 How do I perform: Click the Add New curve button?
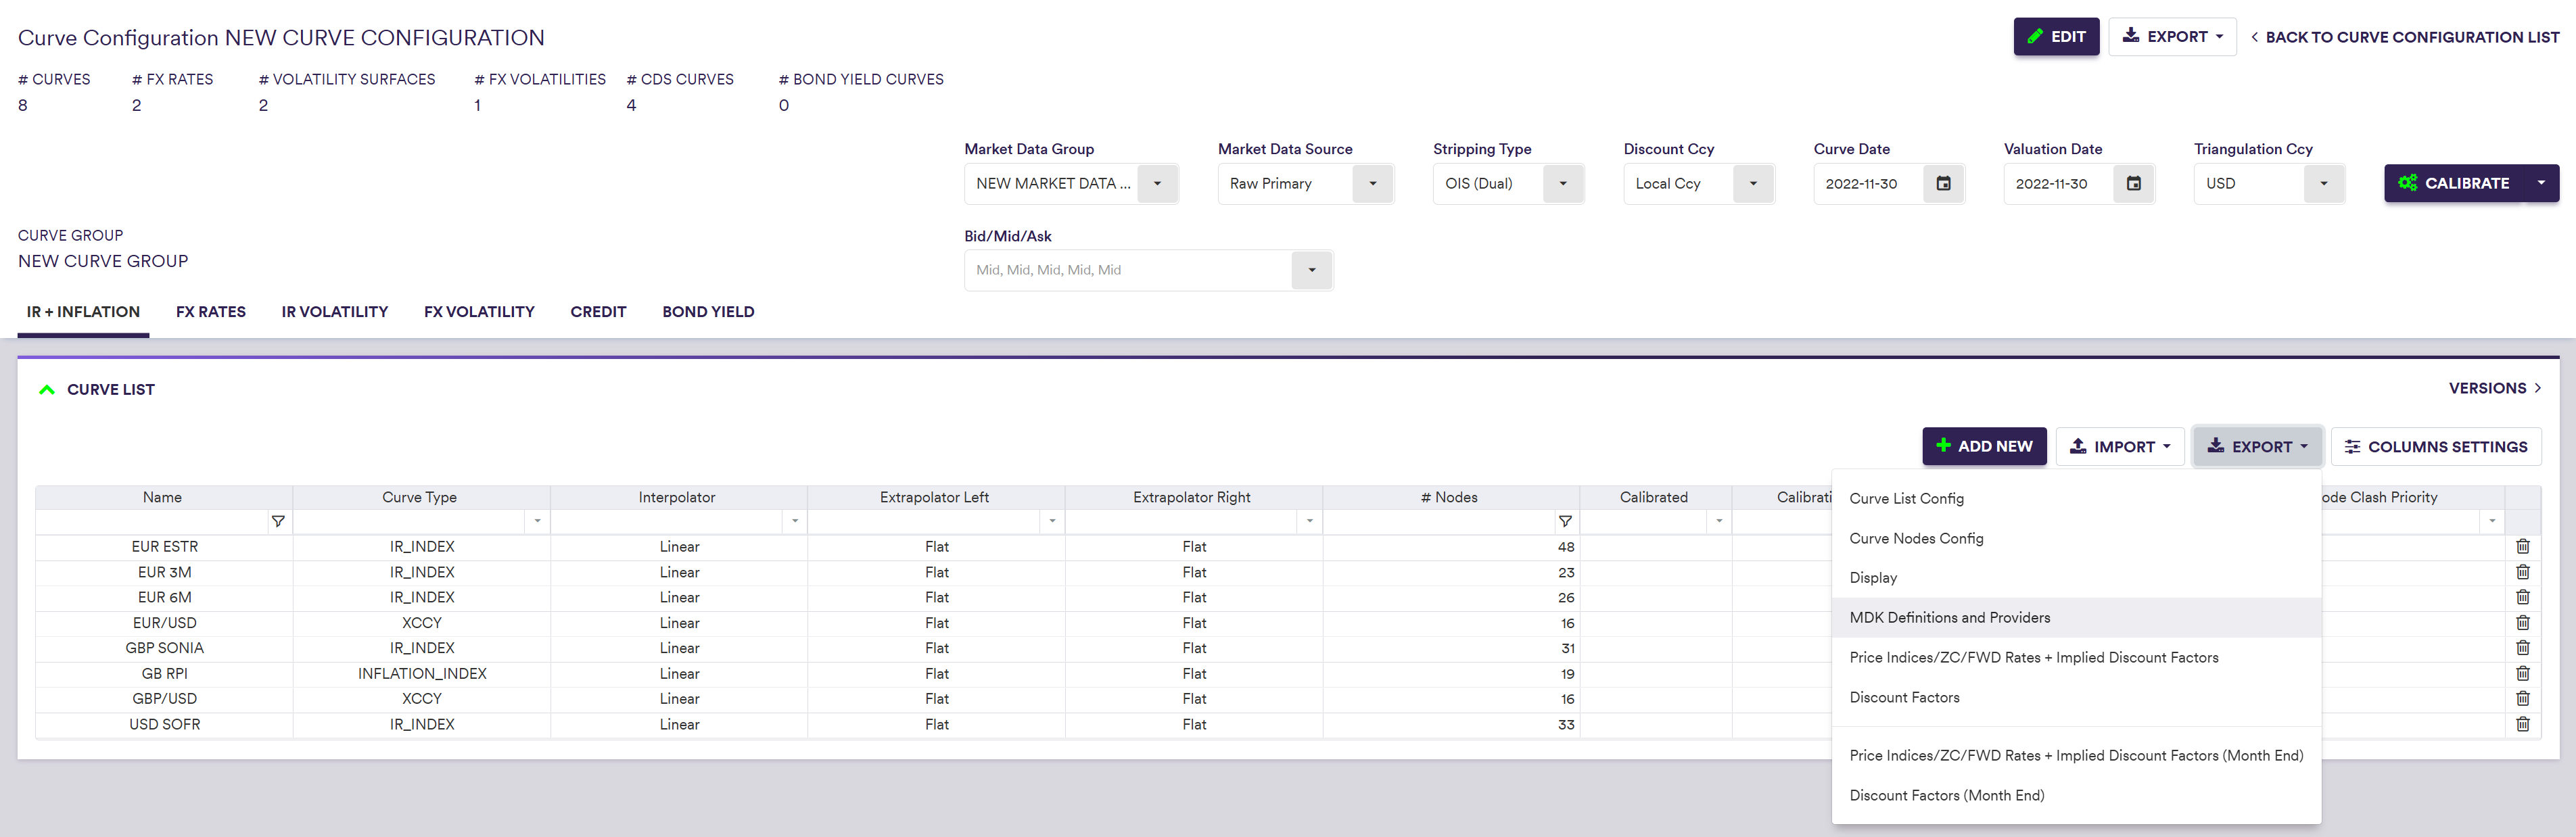(x=1983, y=447)
